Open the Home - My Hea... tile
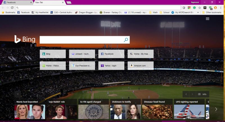Image resolution: width=225 pixels, height=122 pixels. pyautogui.click(x=140, y=54)
